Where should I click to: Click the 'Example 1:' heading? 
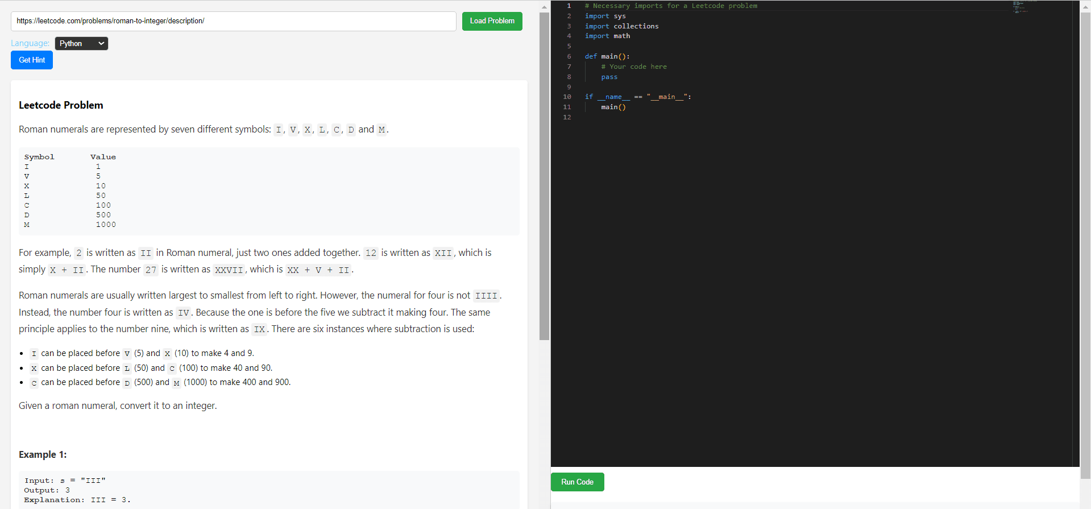click(43, 454)
